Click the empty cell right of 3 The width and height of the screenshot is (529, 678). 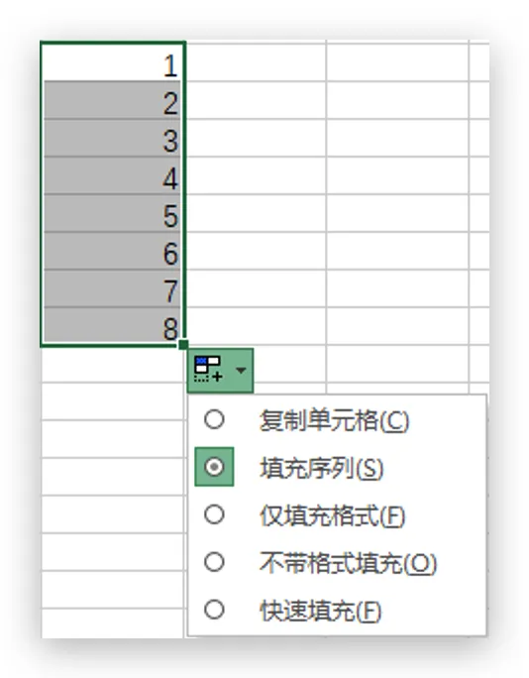pos(257,138)
